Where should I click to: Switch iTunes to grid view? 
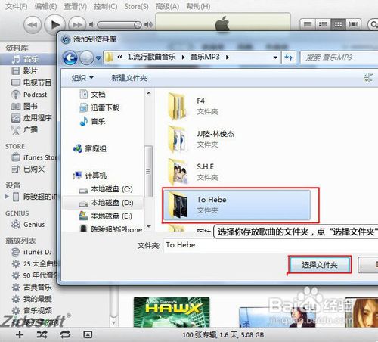(338, 24)
